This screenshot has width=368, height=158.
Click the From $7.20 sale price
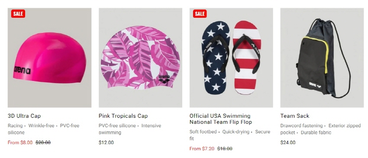[x=202, y=148]
